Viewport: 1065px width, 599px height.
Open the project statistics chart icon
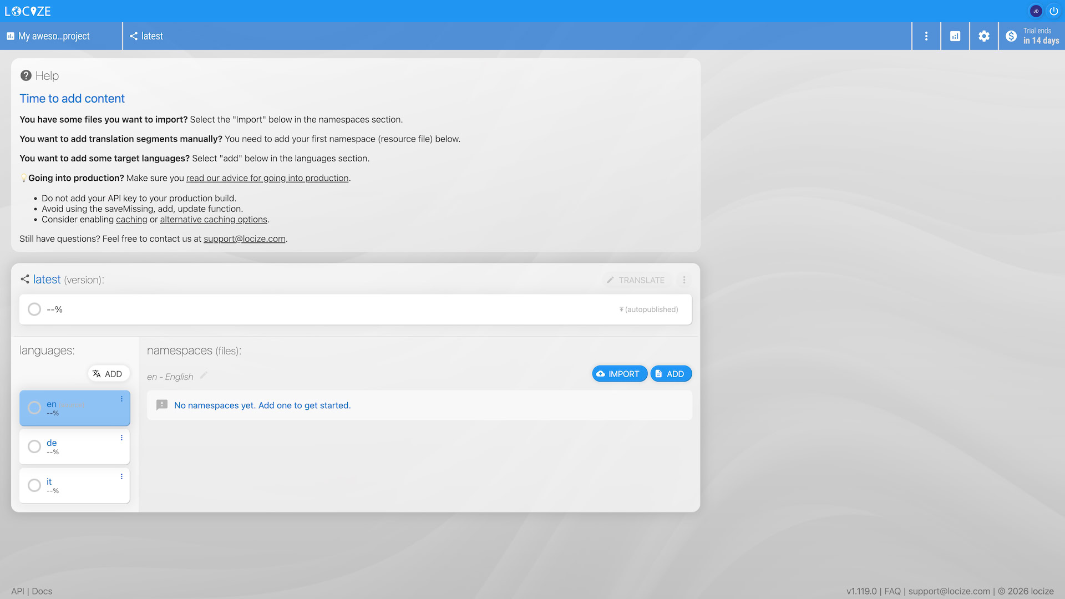[955, 36]
